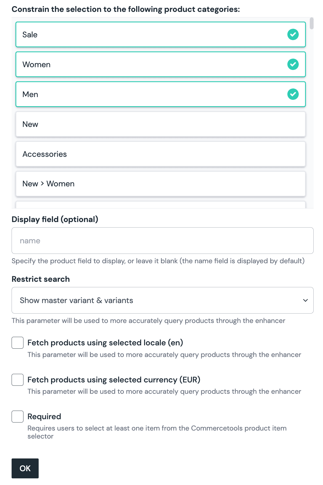The width and height of the screenshot is (323, 485).
Task: Enable fetch products using selected currency
Action: tap(18, 380)
